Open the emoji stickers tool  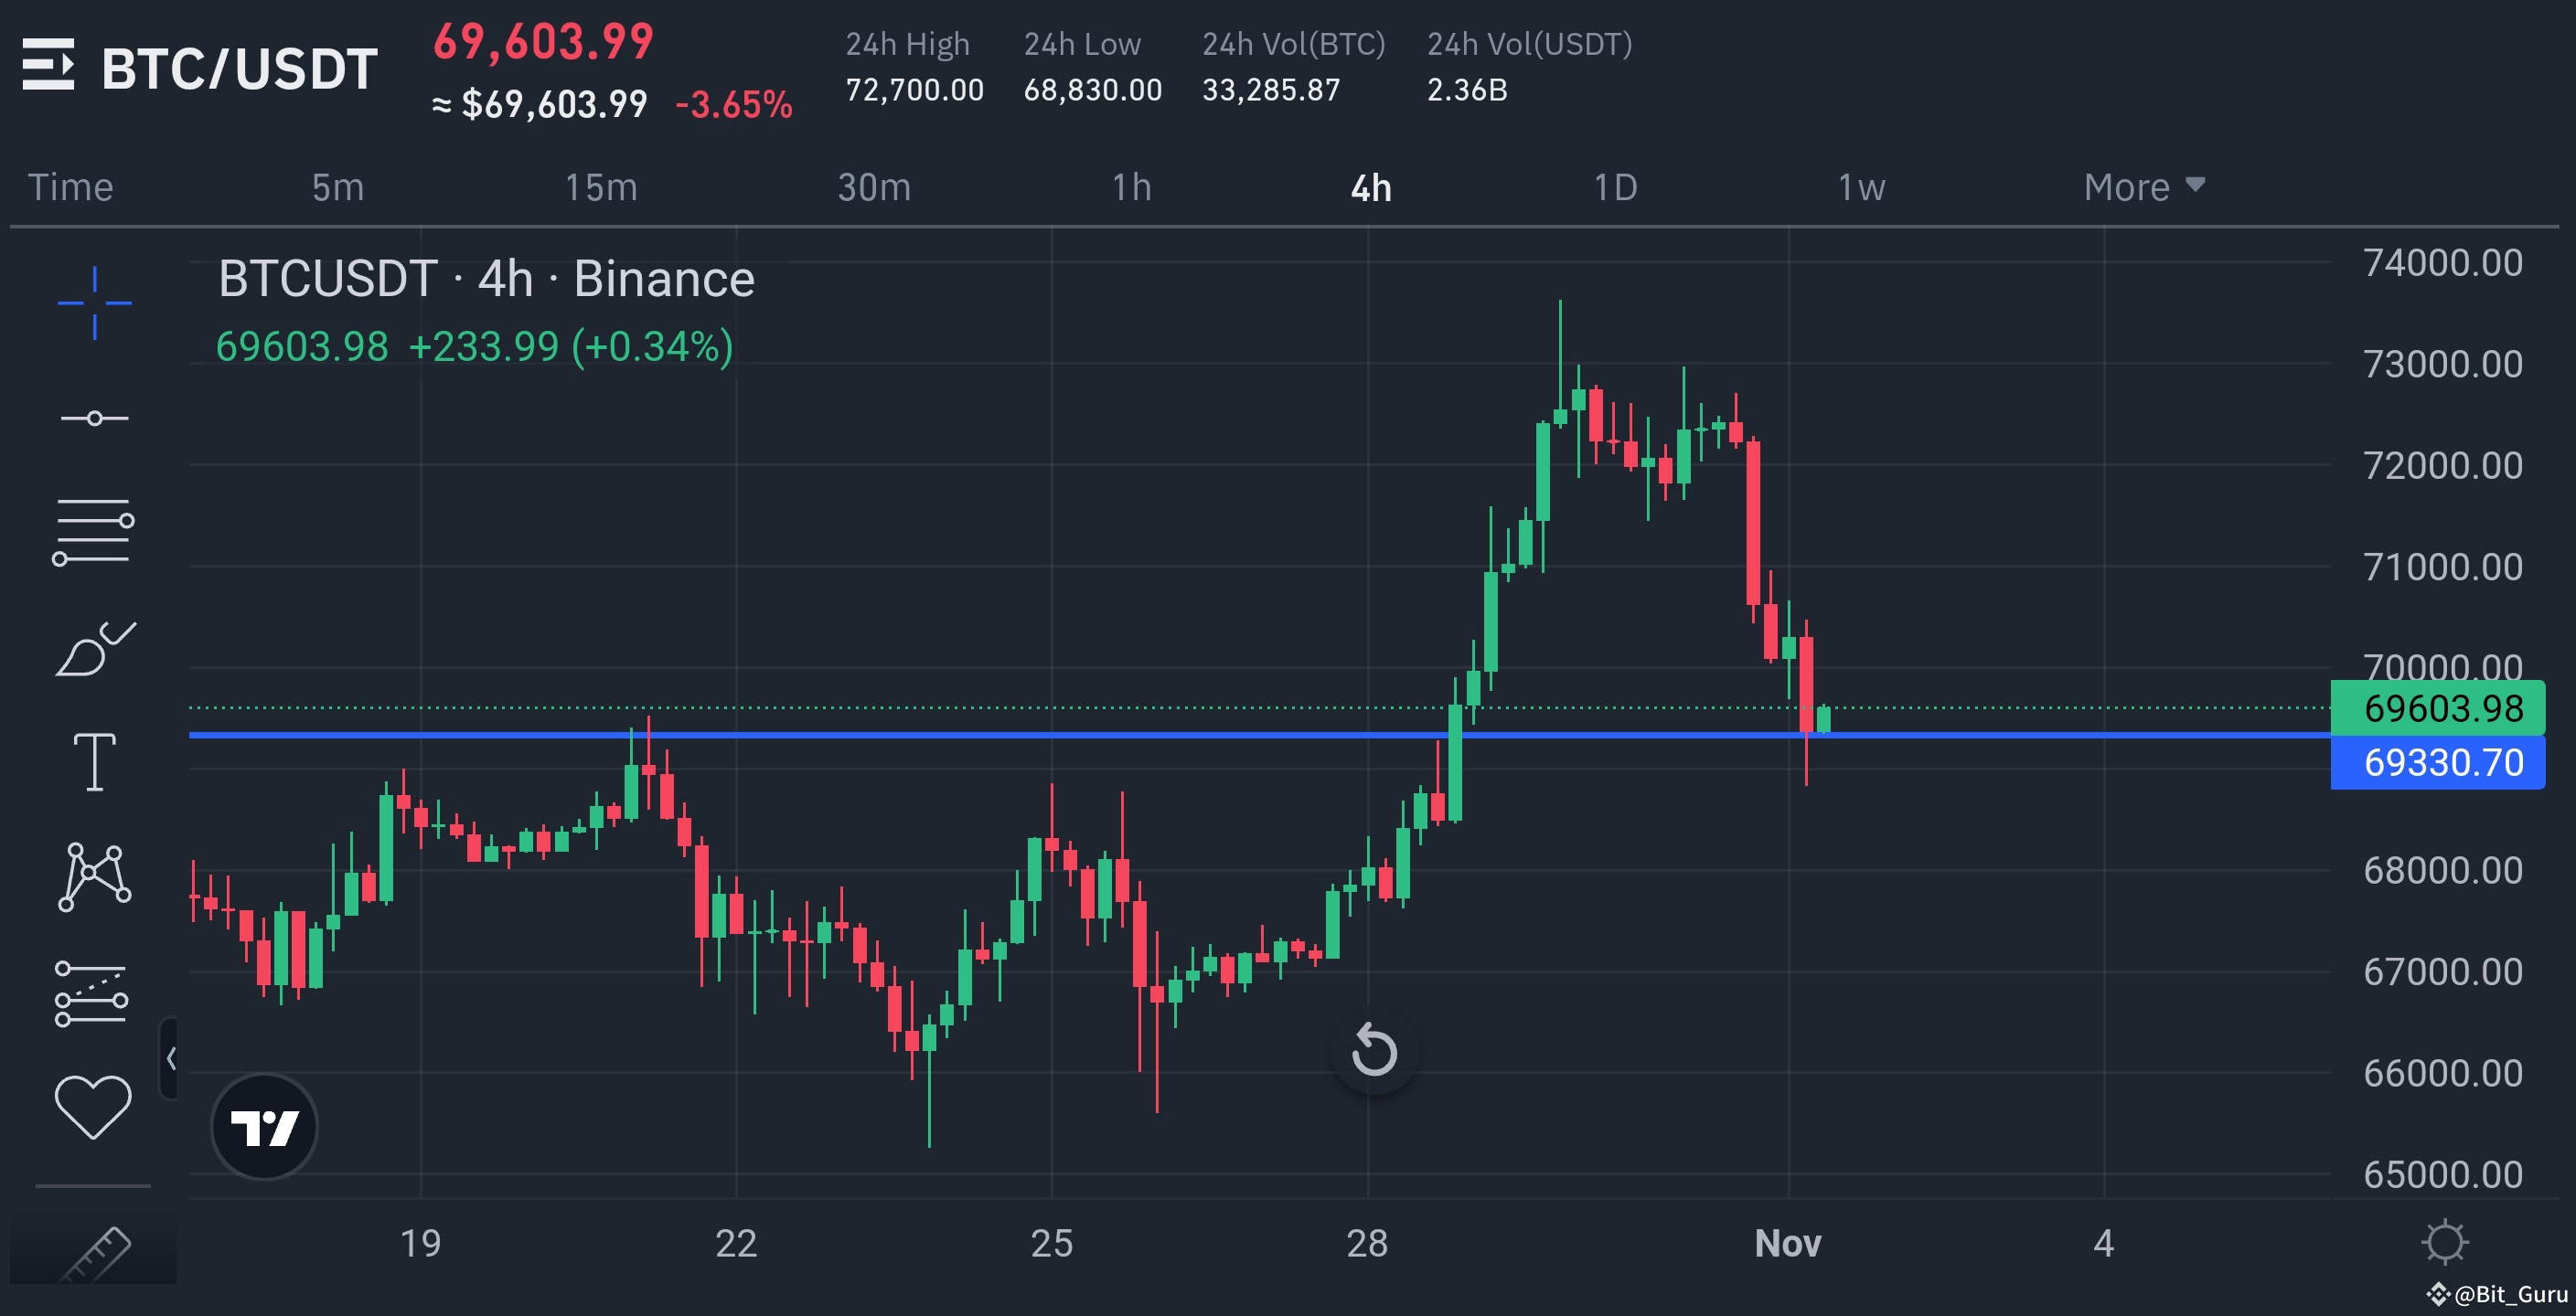coord(95,1107)
